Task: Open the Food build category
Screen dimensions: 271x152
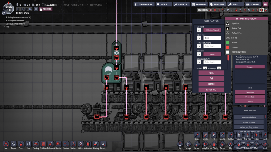Action: [29, 144]
